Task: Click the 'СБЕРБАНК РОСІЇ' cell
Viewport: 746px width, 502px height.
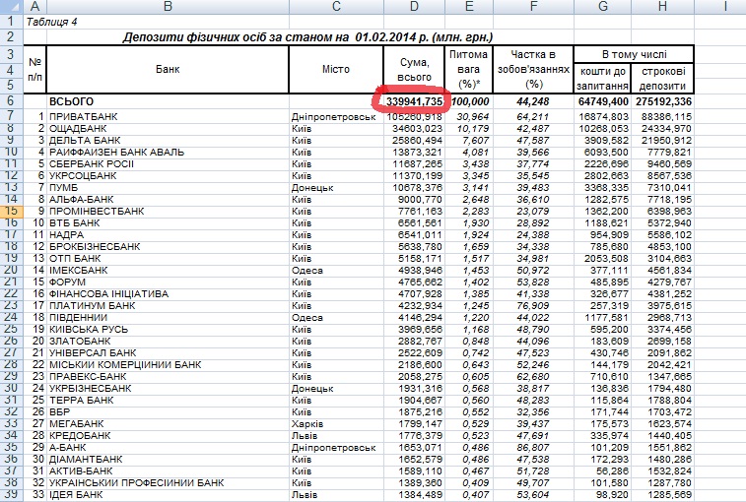Action: pos(168,164)
